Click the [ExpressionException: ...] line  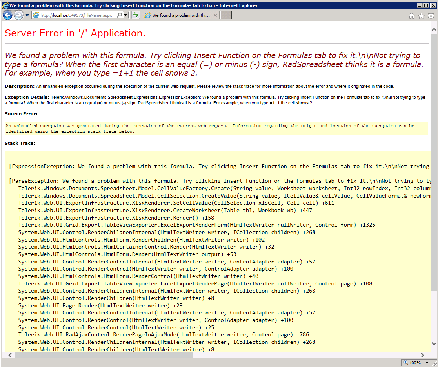click(x=219, y=167)
